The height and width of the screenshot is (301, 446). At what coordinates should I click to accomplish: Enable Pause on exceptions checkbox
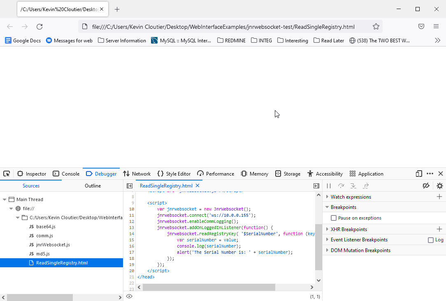point(334,218)
